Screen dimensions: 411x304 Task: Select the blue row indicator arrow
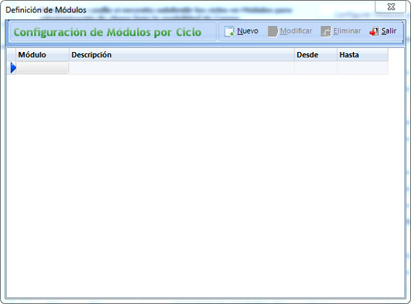pos(13,68)
